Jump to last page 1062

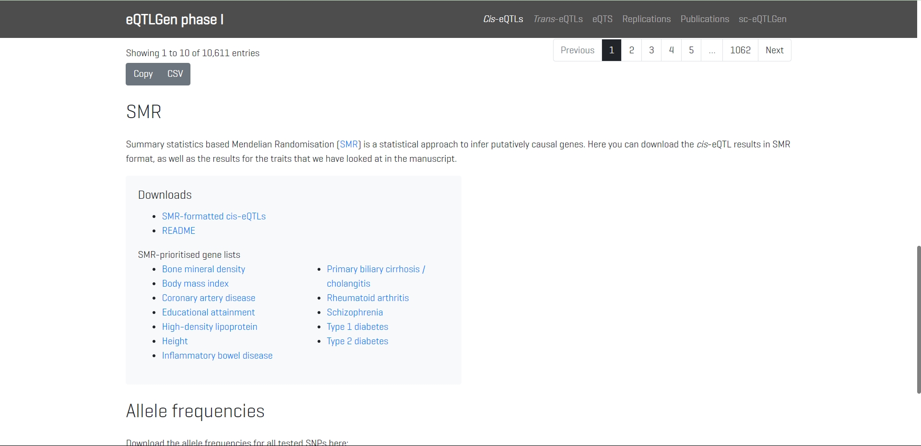tap(740, 50)
